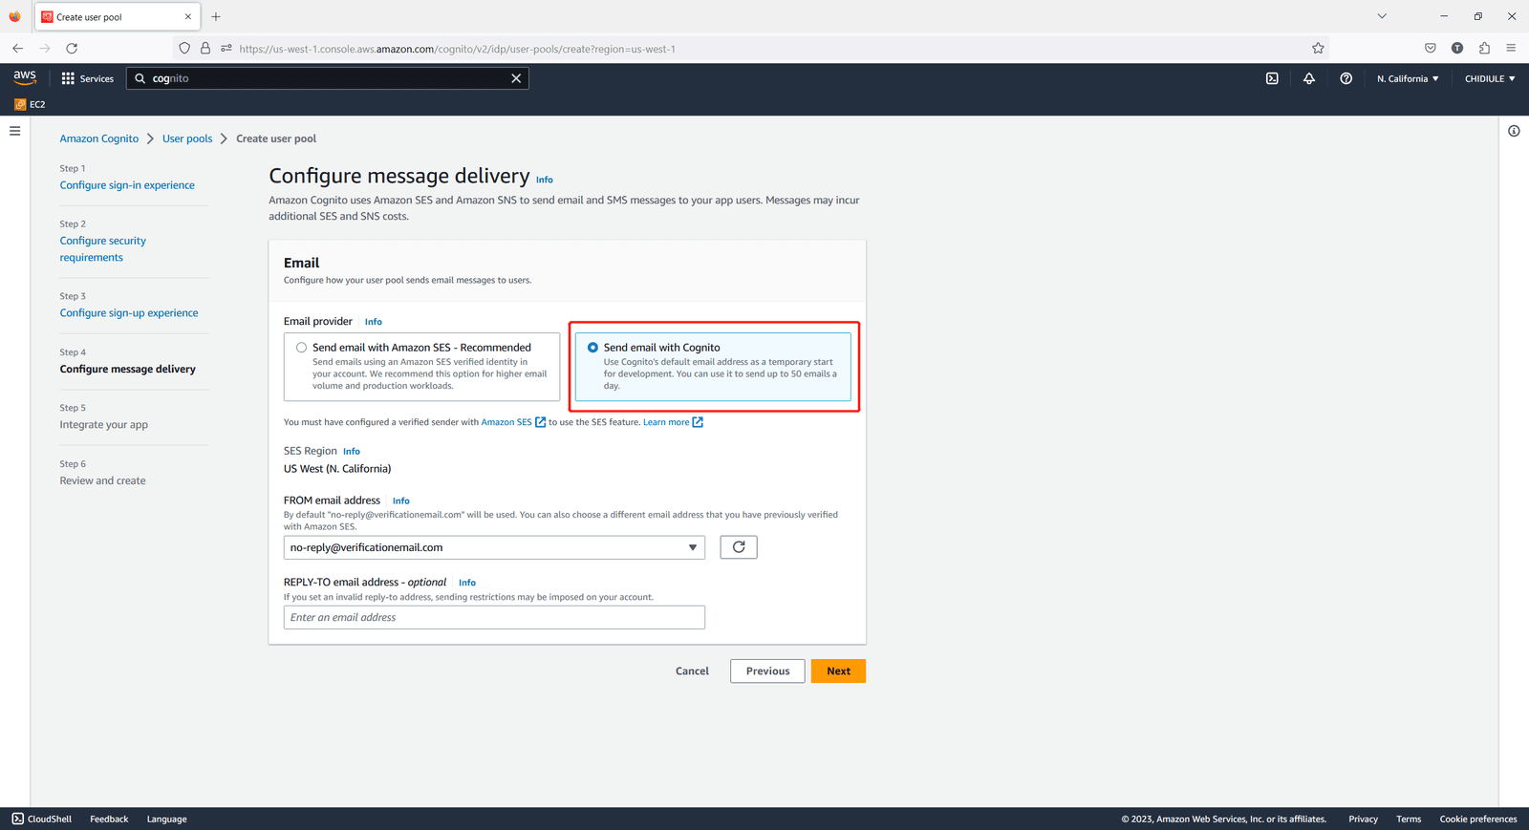Go to Step 2 Configure security requirements
Screen dimensions: 1529x830
point(103,249)
